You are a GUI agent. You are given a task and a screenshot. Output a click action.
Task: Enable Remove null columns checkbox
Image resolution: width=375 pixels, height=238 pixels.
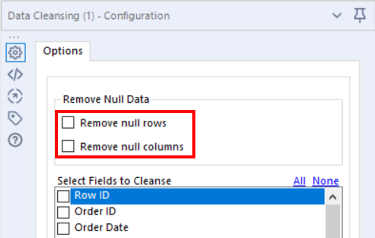click(68, 146)
